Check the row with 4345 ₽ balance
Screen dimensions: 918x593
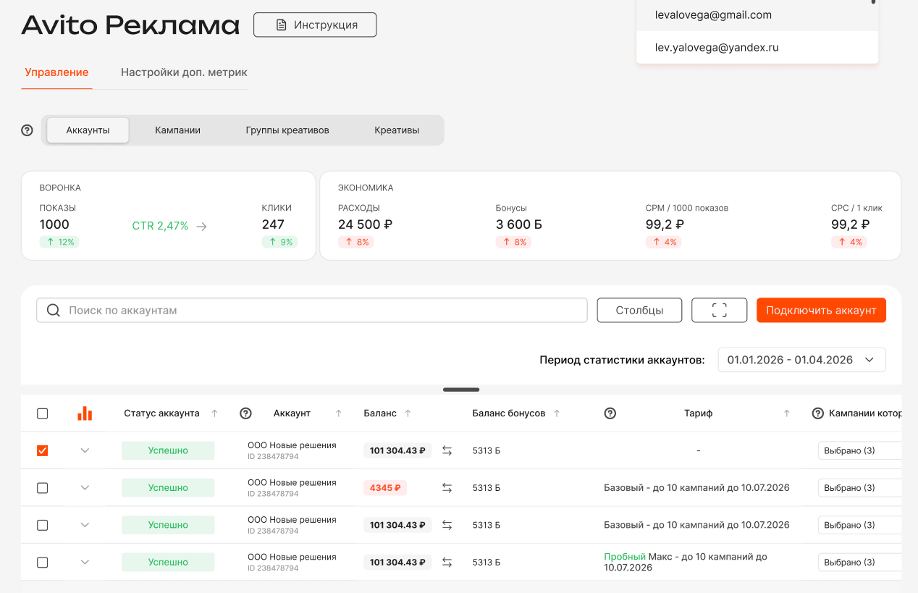pyautogui.click(x=43, y=488)
